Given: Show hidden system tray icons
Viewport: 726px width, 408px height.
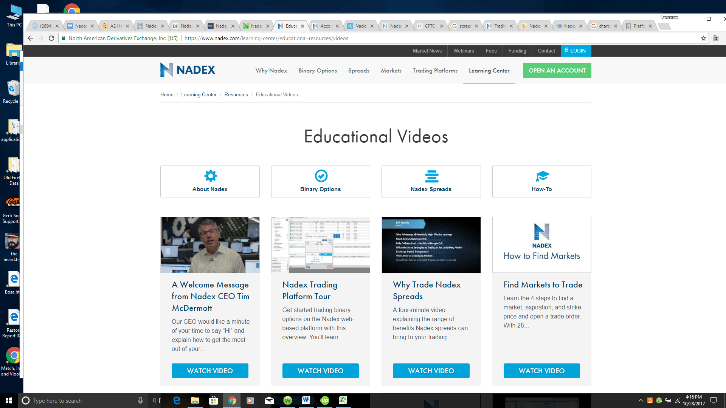Looking at the screenshot, I should click(641, 400).
